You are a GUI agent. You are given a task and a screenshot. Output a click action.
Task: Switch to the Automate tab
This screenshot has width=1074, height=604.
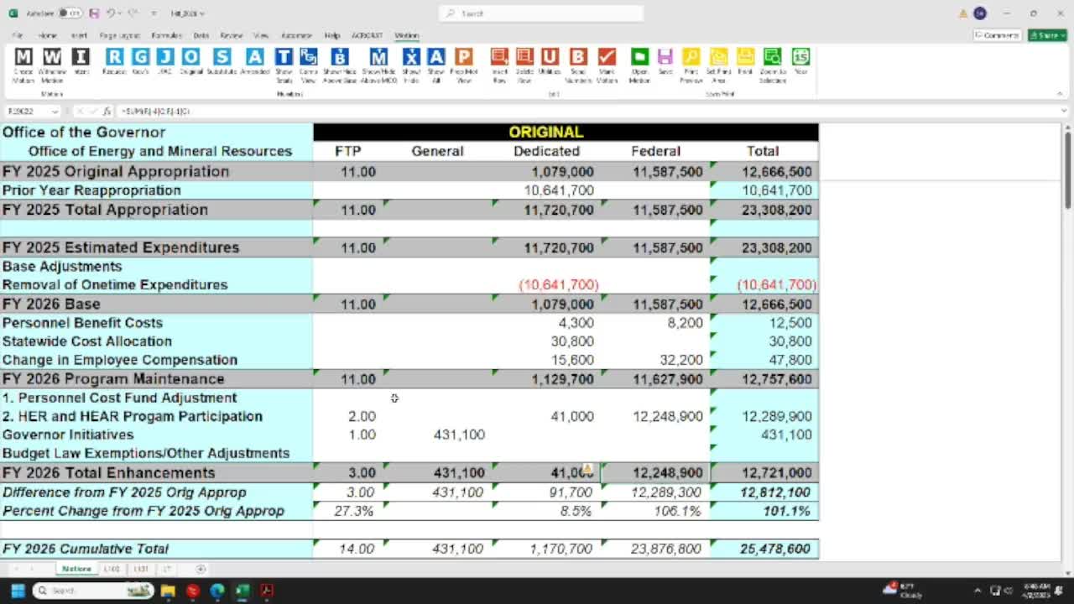click(x=296, y=35)
